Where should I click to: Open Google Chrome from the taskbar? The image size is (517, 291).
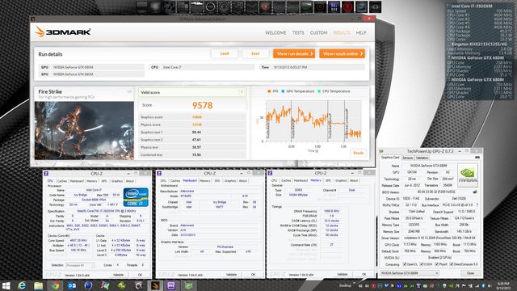(x=55, y=285)
